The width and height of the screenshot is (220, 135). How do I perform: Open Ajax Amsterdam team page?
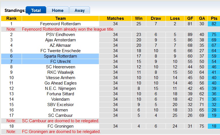click(x=60, y=40)
